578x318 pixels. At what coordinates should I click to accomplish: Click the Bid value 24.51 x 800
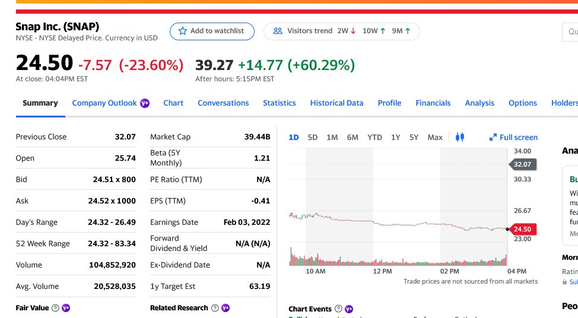pyautogui.click(x=115, y=179)
